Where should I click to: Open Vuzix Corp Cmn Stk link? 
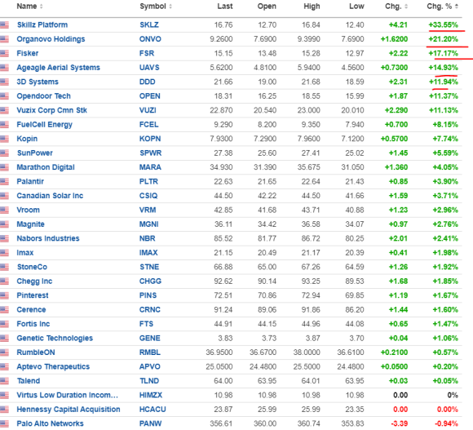[51, 110]
